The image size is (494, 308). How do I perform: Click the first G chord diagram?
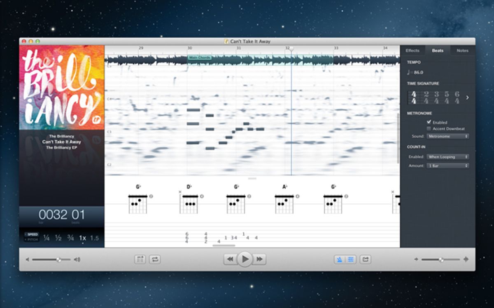[x=138, y=204]
